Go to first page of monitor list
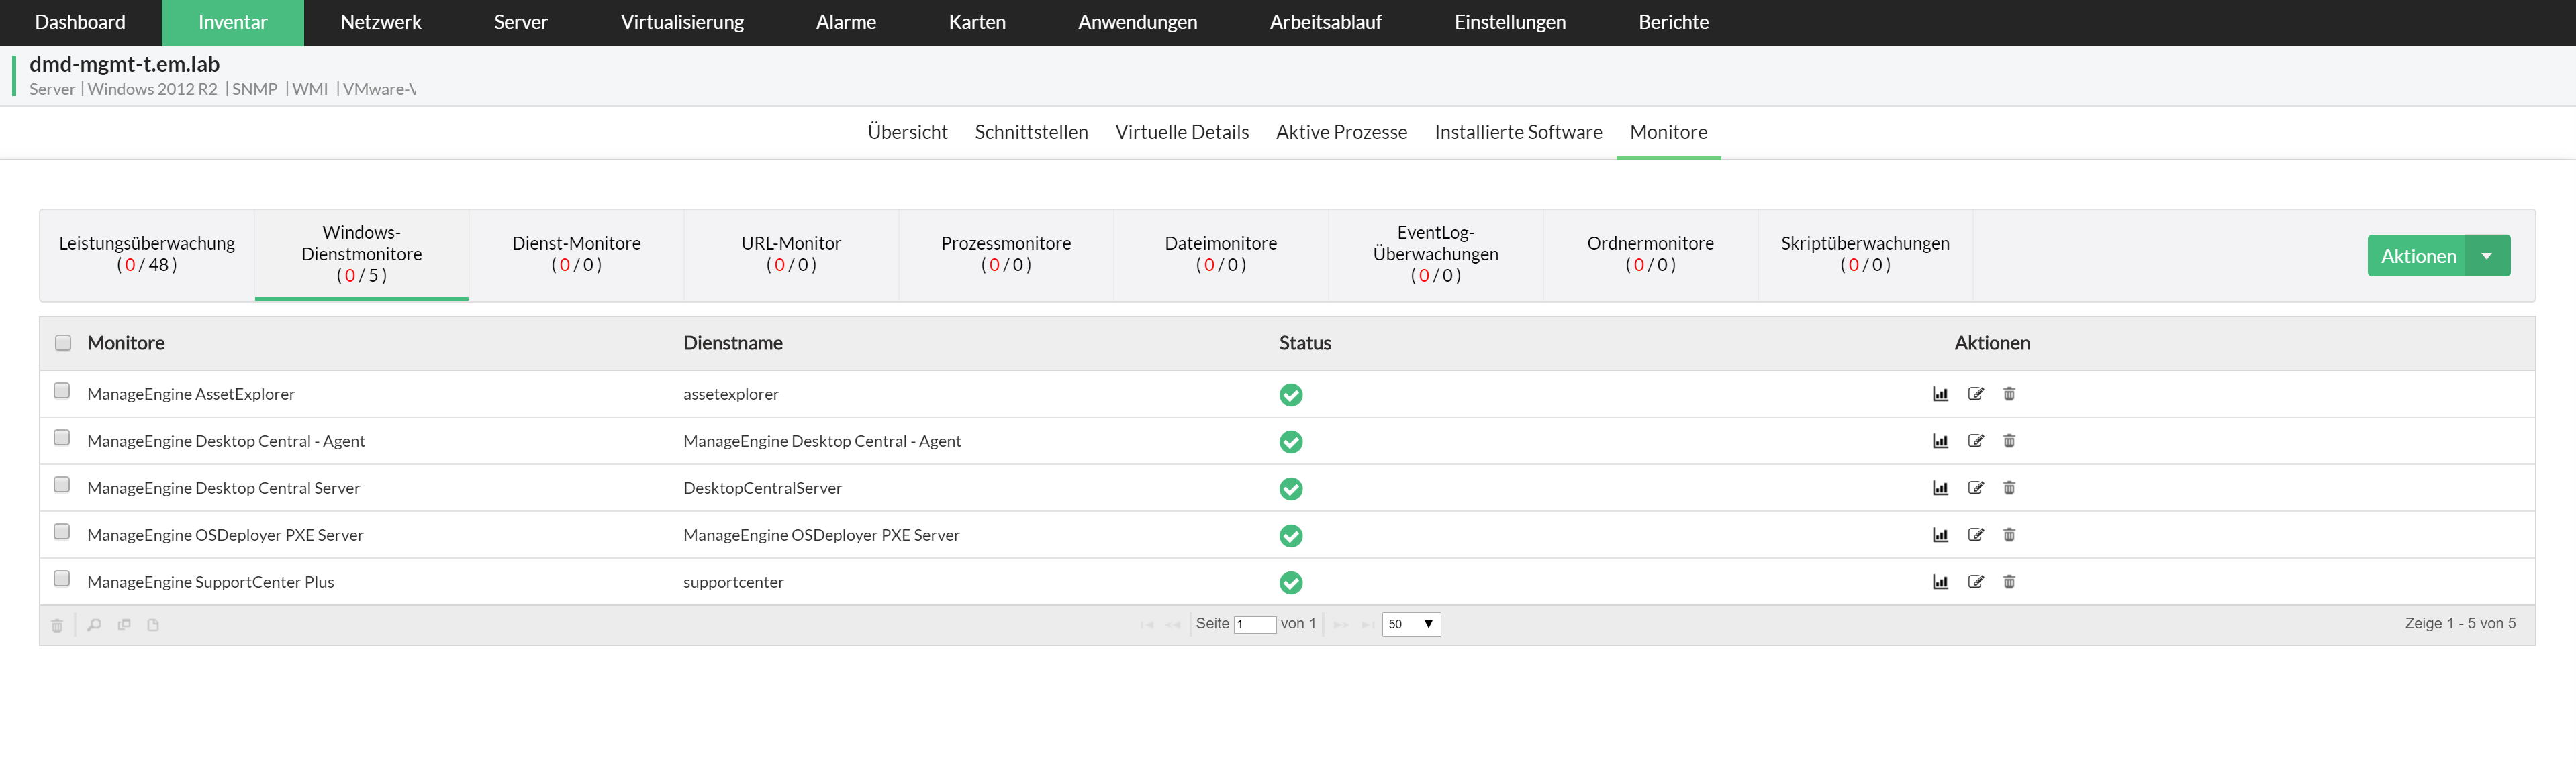Screen dimensions: 2576x766 (x=1147, y=624)
